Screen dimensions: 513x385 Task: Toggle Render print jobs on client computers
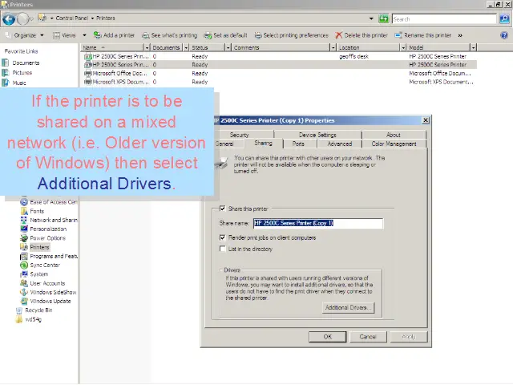tap(223, 237)
